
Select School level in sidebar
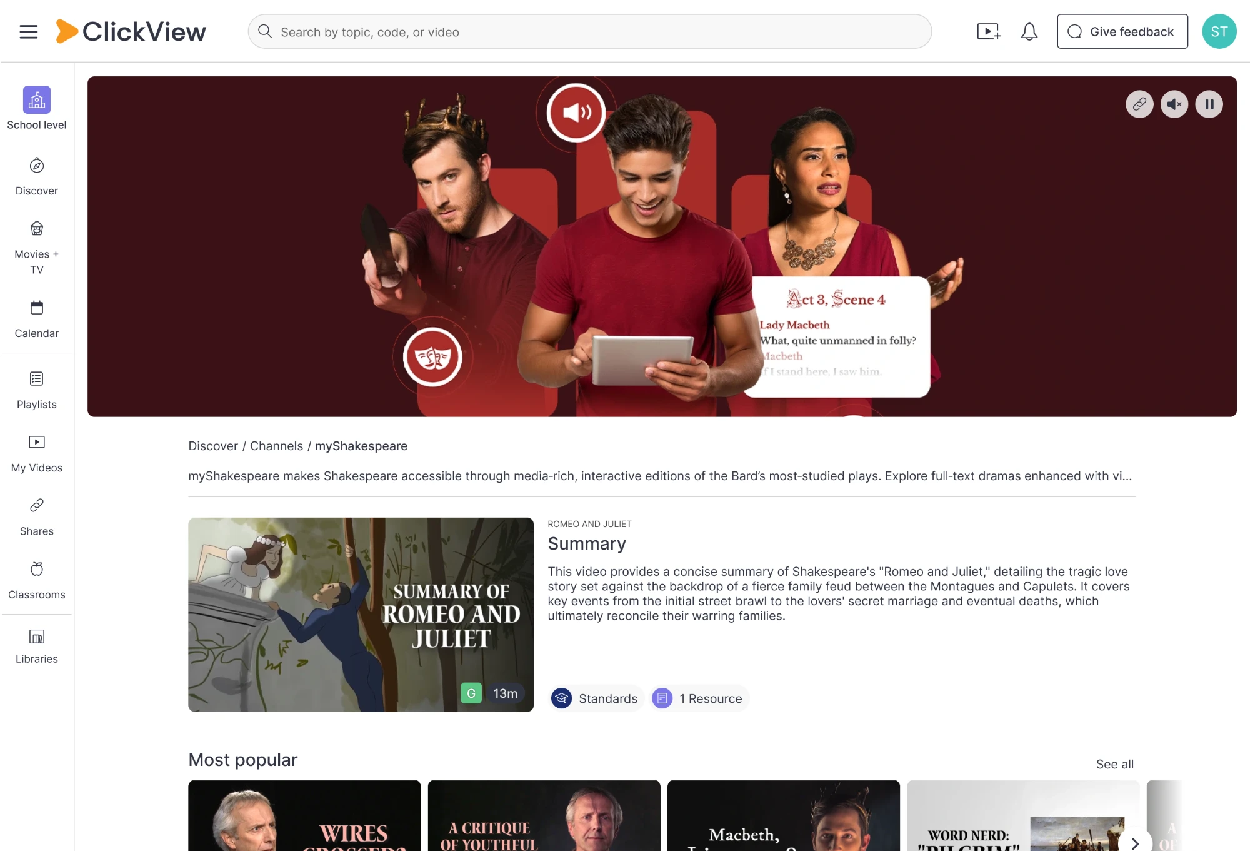pyautogui.click(x=37, y=109)
